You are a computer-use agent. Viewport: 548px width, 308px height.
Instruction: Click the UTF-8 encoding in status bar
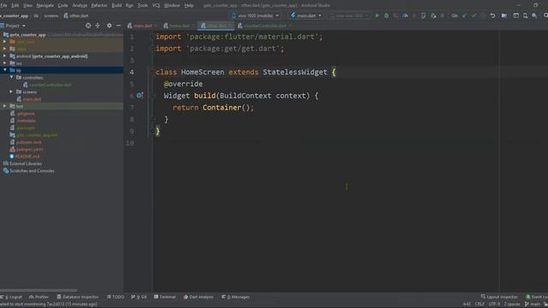coord(494,305)
